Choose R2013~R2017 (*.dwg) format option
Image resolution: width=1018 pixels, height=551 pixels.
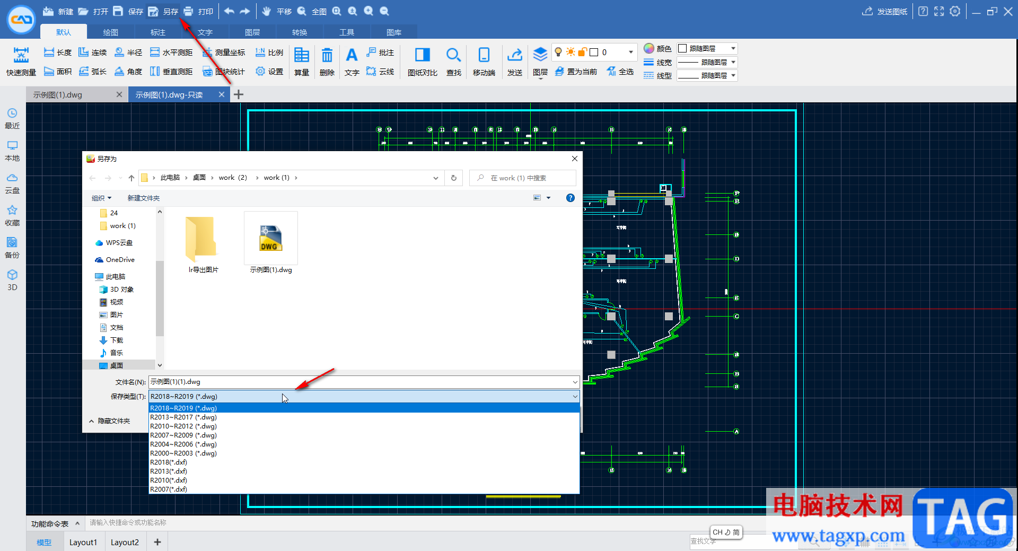(x=364, y=417)
